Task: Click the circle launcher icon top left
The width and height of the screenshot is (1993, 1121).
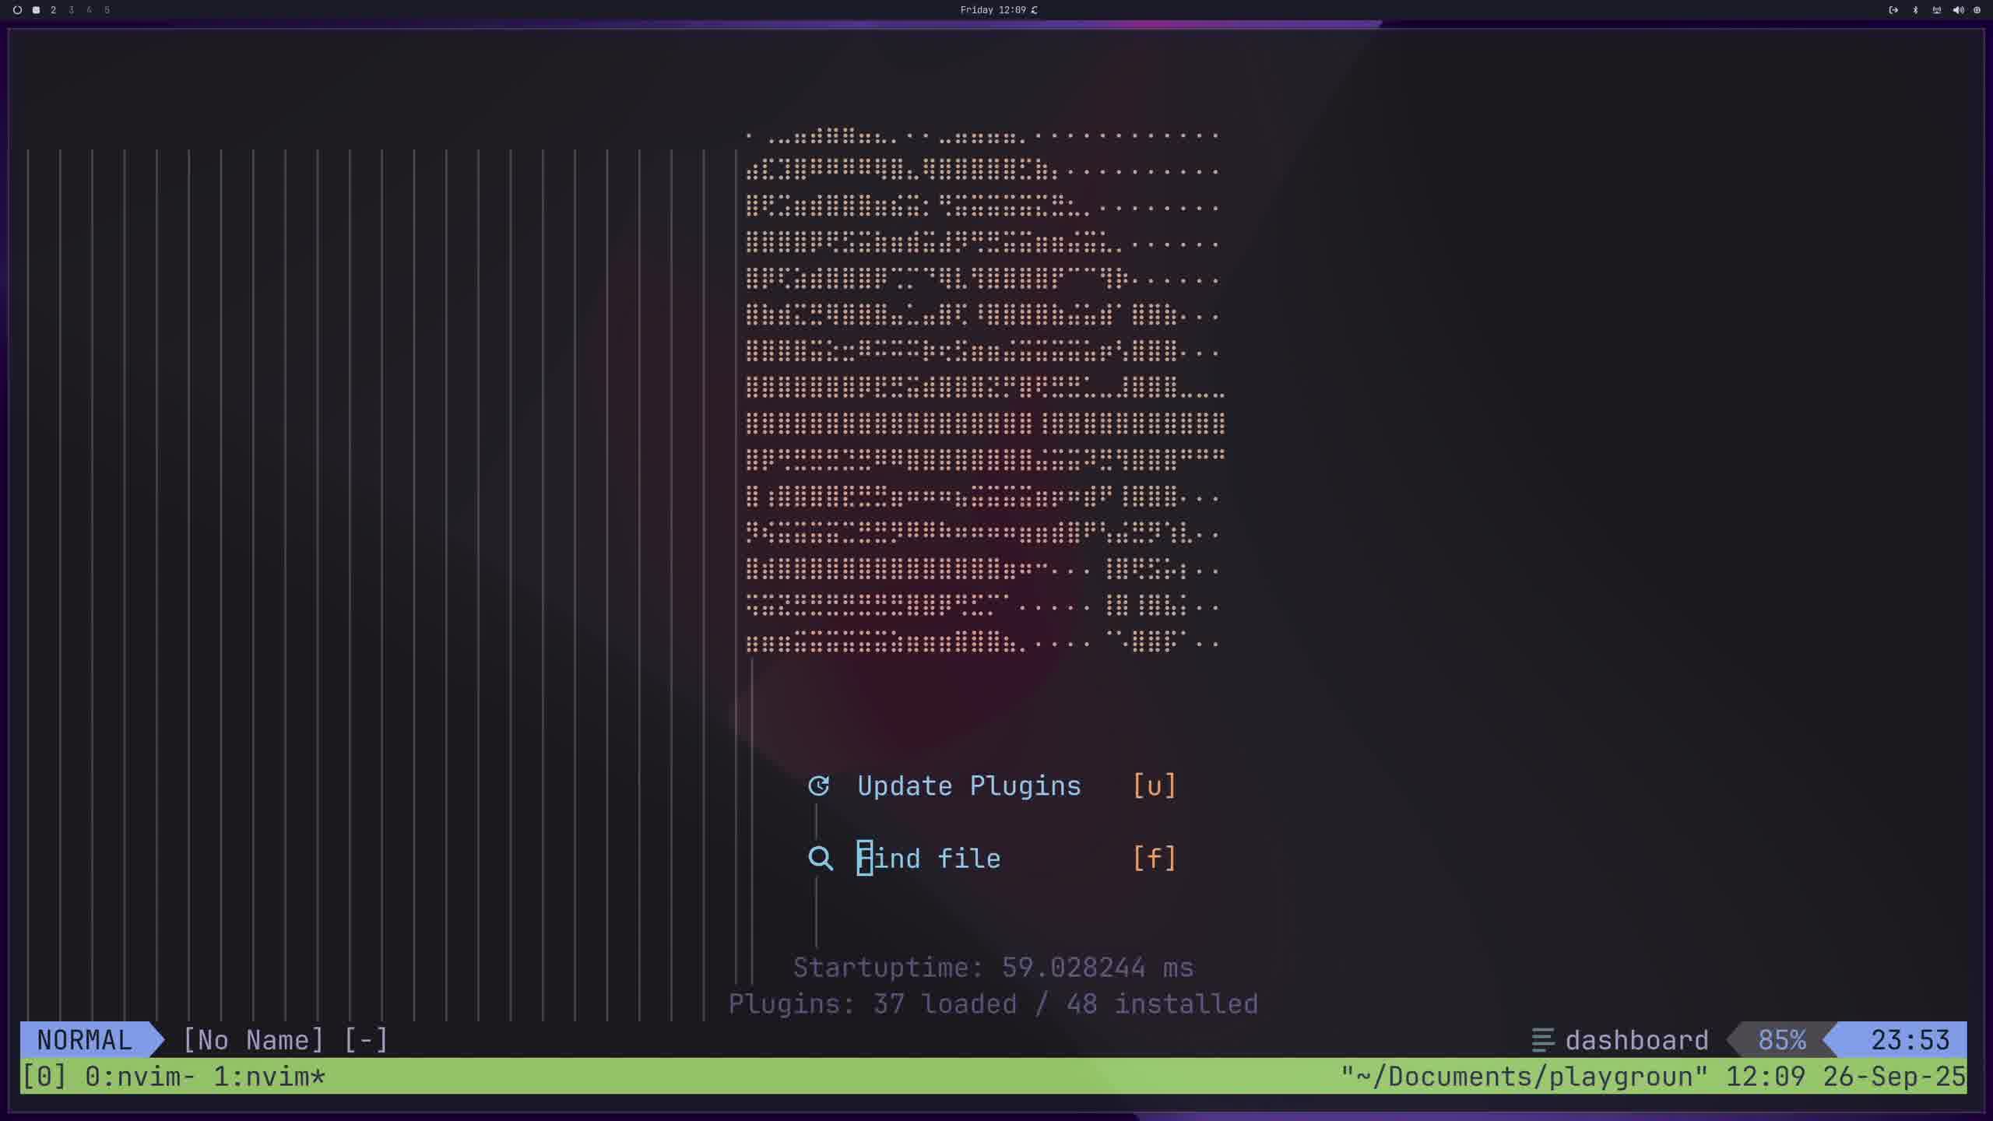Action: [x=17, y=10]
